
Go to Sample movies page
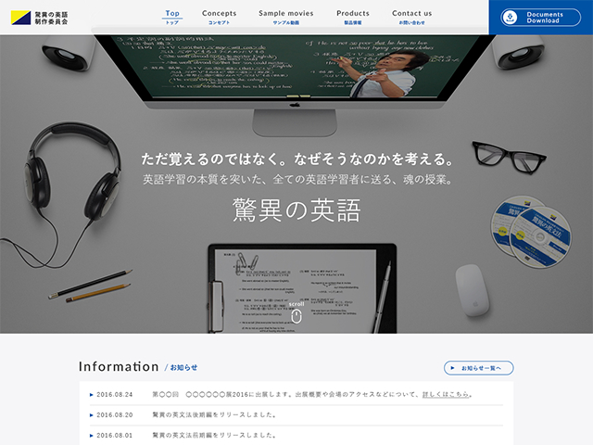click(x=286, y=17)
